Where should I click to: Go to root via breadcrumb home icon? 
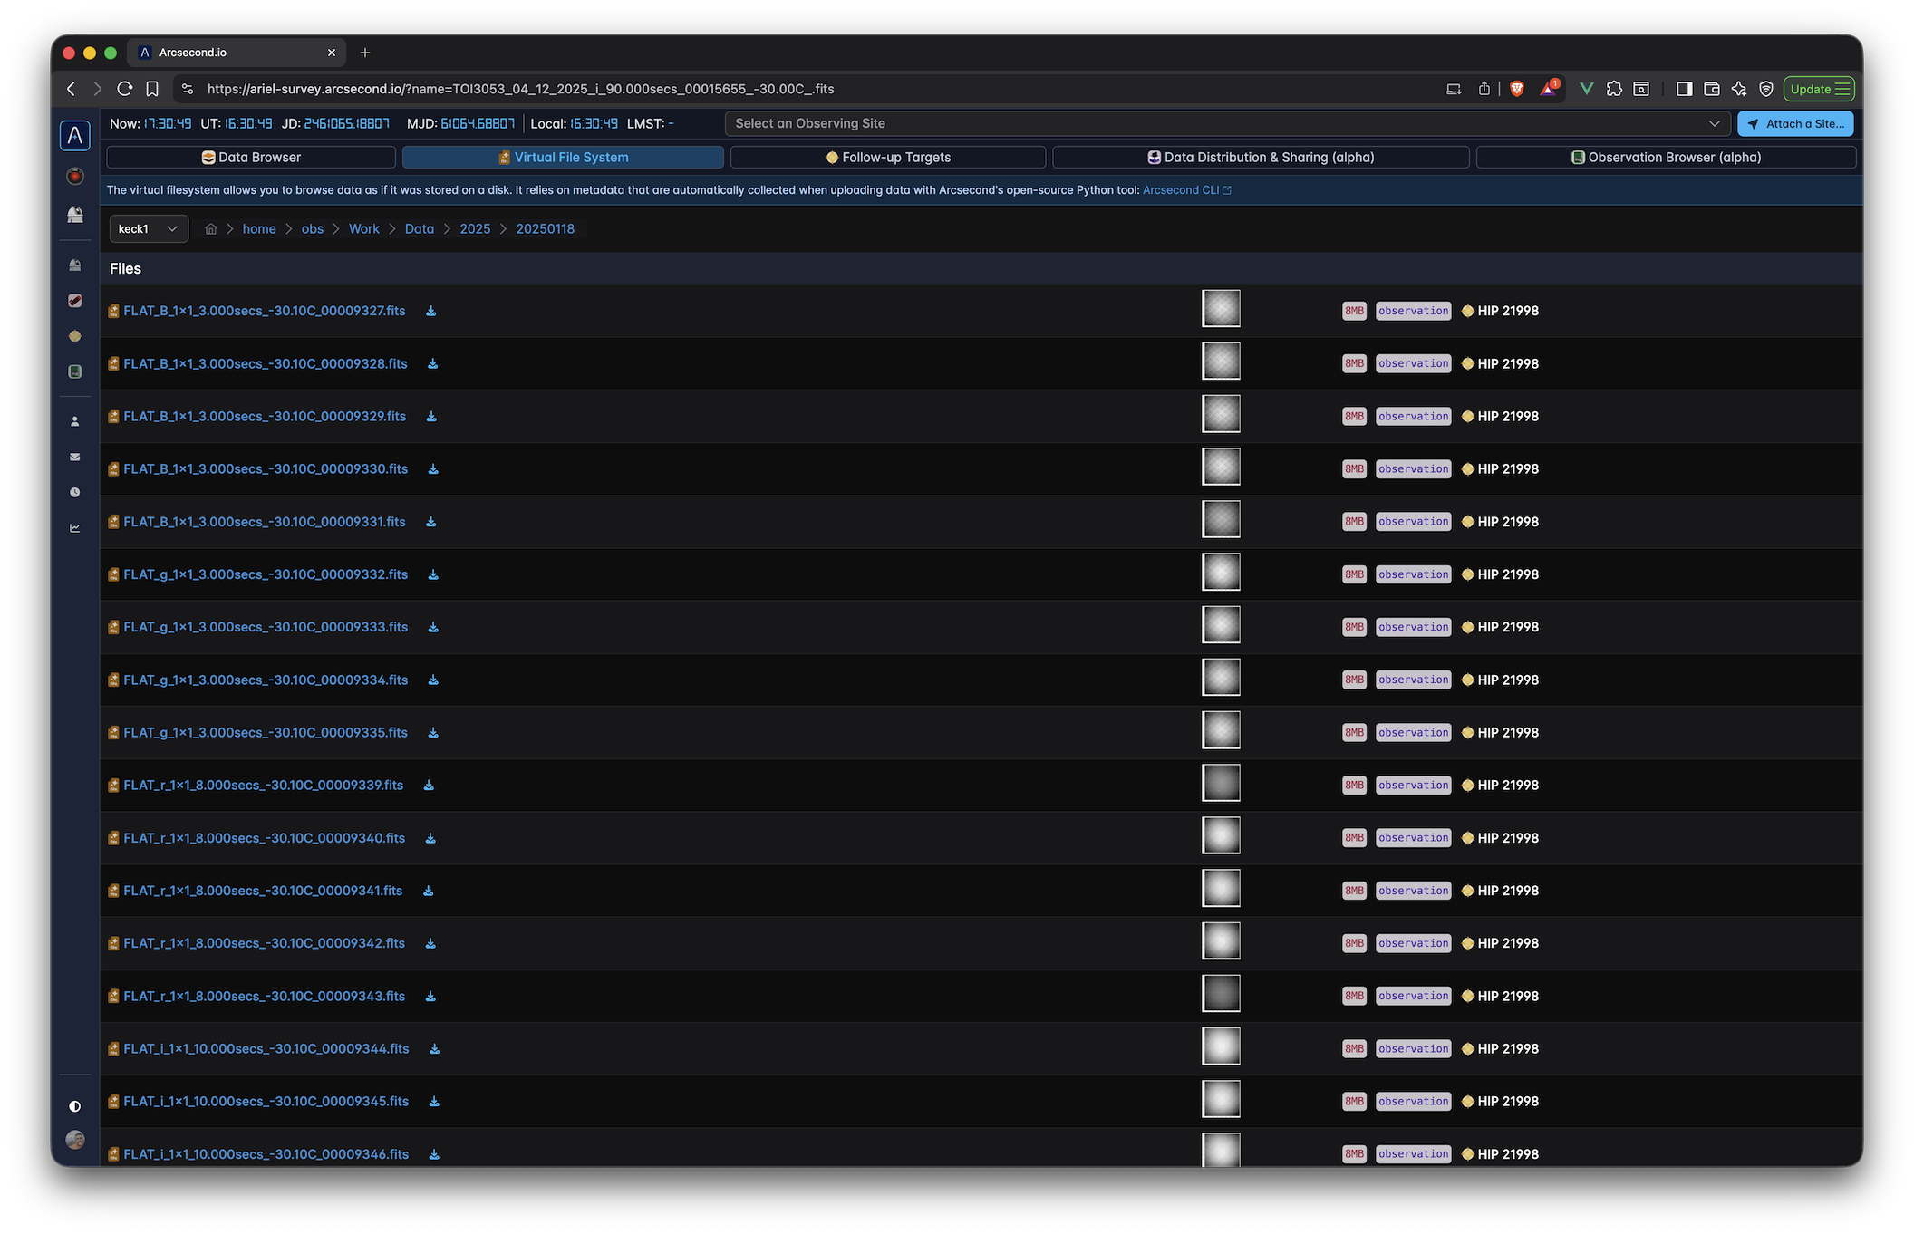click(211, 229)
